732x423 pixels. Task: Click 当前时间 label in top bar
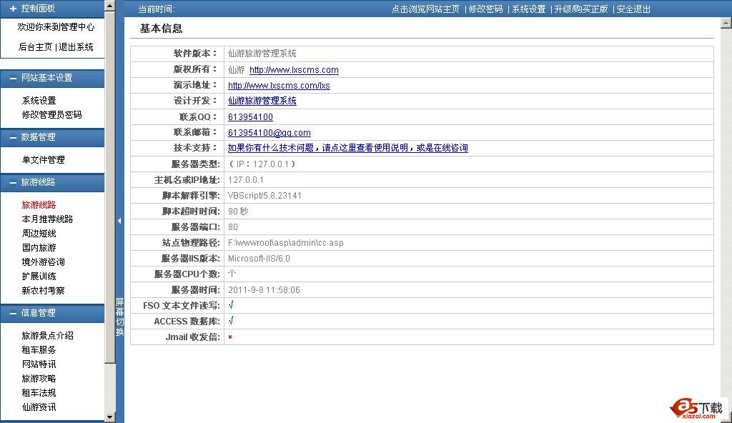pos(157,9)
